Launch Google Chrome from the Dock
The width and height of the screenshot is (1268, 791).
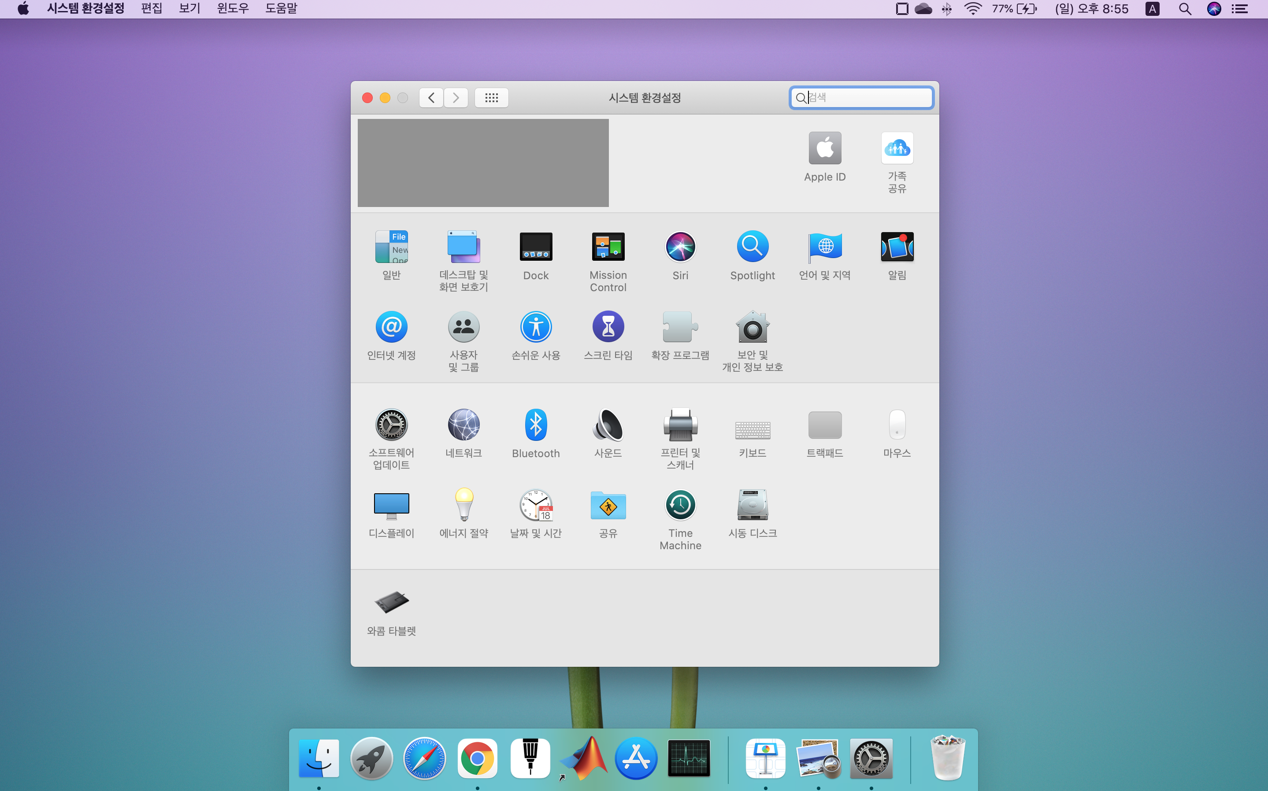click(x=477, y=758)
